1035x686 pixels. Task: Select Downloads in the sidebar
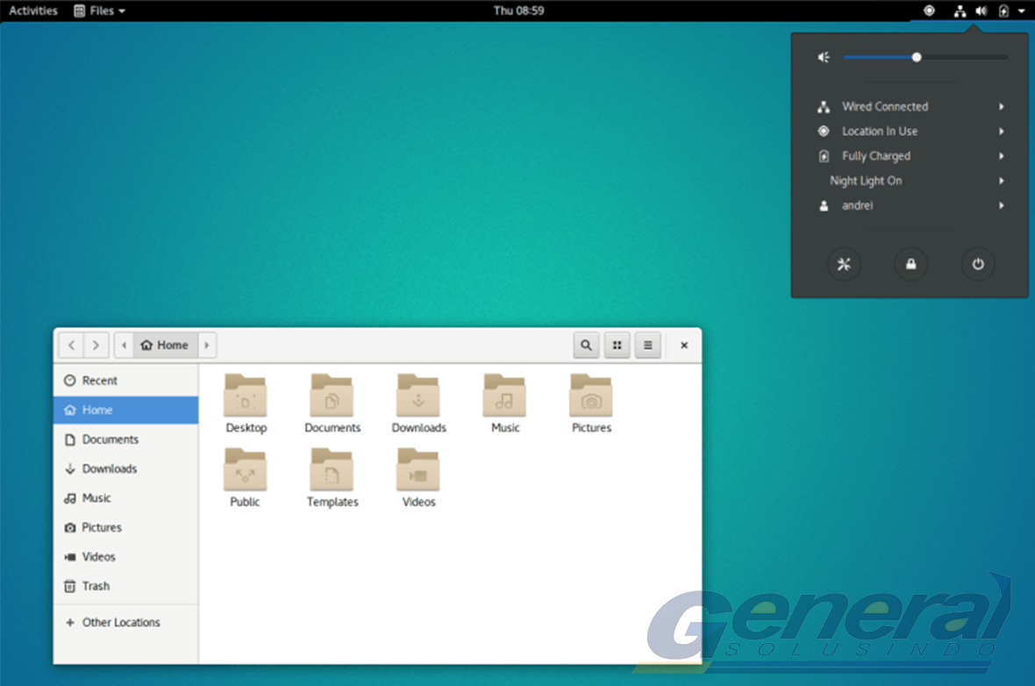click(125, 468)
